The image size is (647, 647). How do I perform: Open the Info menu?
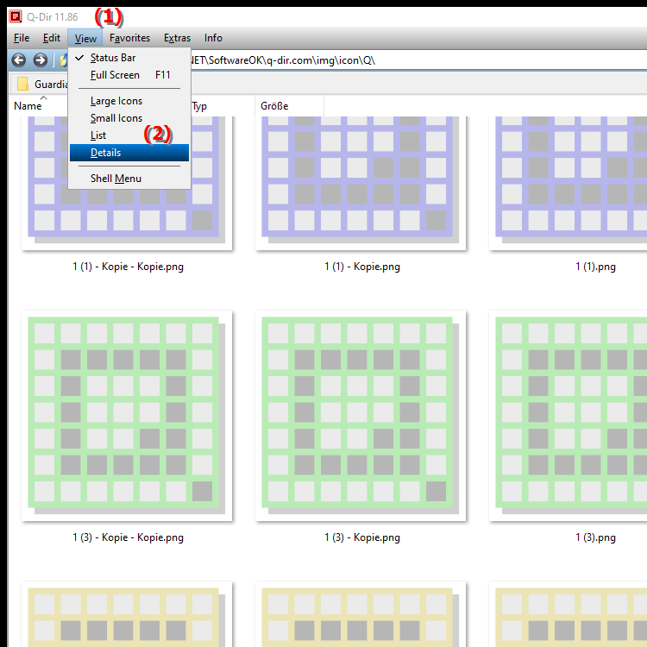(213, 38)
